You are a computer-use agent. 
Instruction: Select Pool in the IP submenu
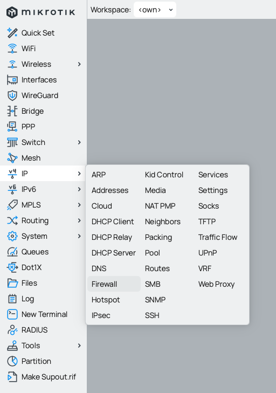coord(153,253)
